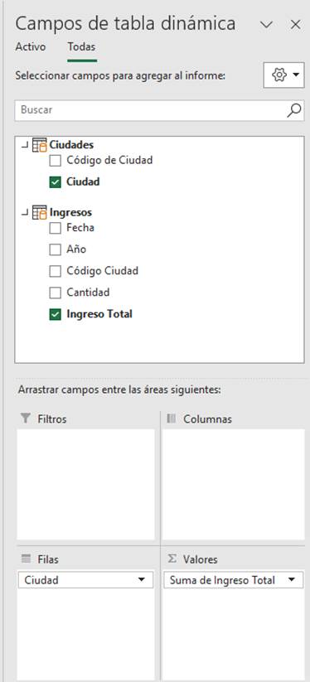Open the task pane options chevron
Image resolution: width=310 pixels, height=682 pixels.
point(266,25)
